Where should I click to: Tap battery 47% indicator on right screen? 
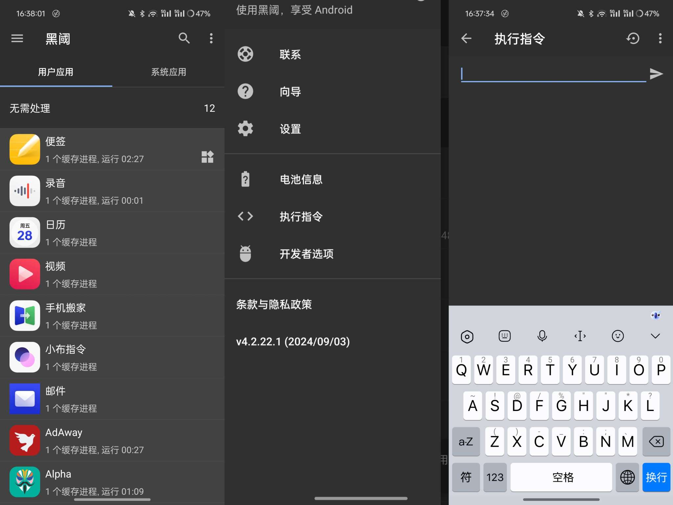[648, 13]
